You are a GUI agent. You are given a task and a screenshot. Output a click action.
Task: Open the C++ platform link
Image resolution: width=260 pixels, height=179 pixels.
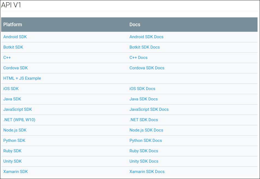point(7,58)
